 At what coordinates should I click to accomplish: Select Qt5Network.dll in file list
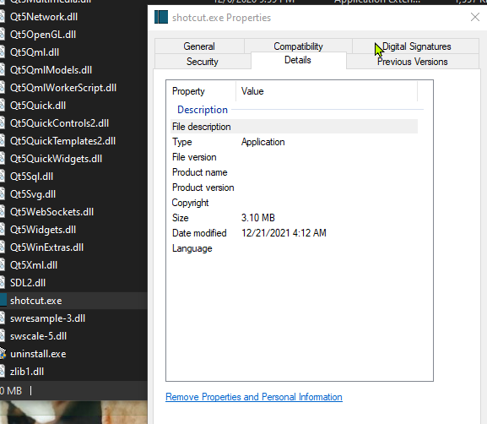pyautogui.click(x=44, y=17)
